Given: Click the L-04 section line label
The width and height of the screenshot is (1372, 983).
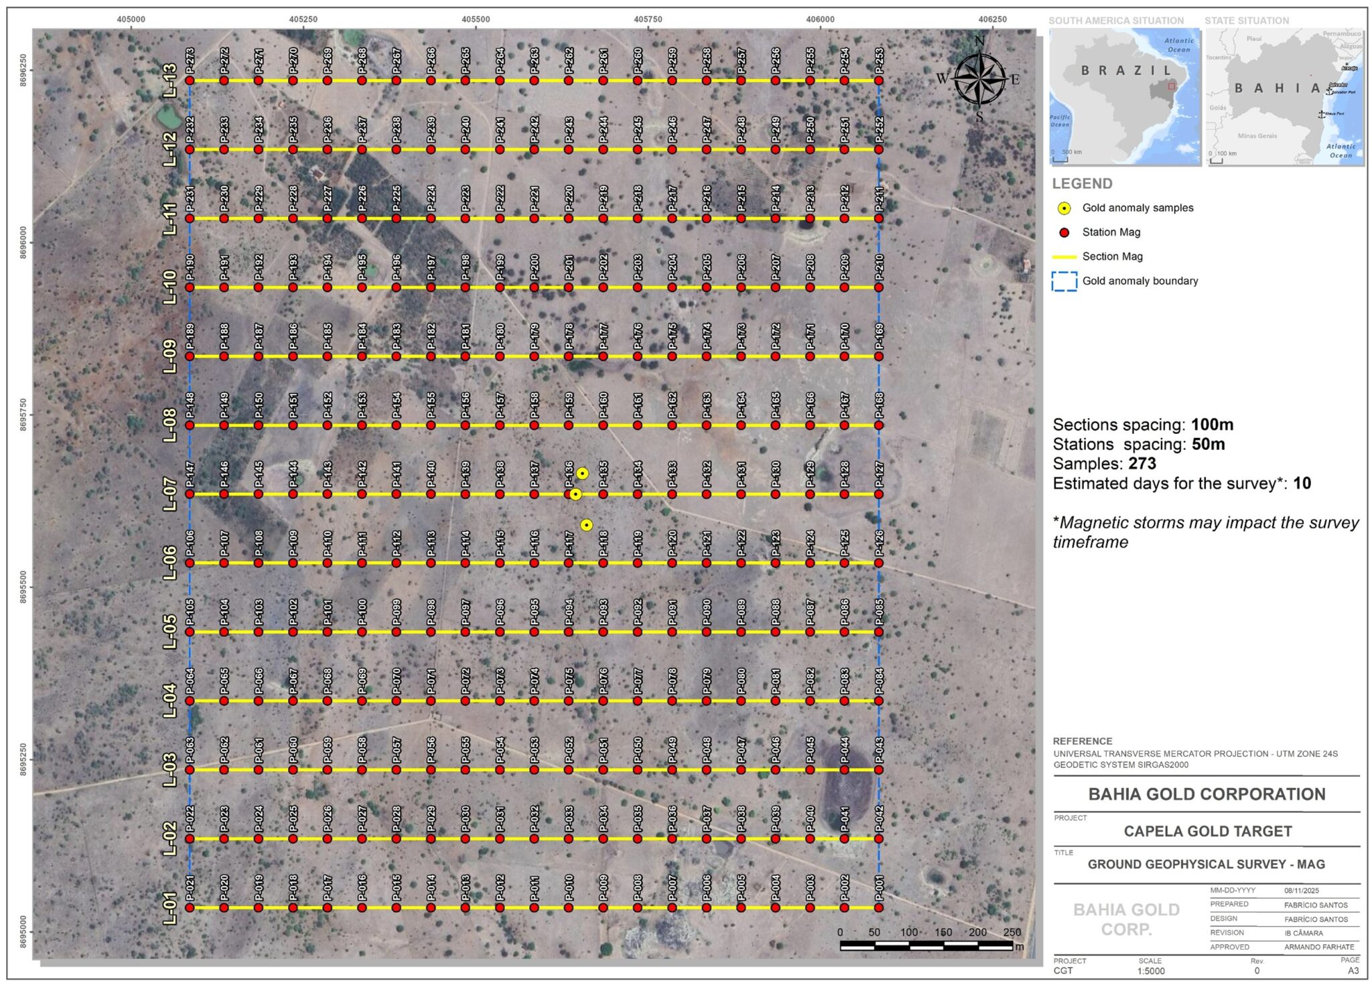Looking at the screenshot, I should tap(171, 700).
